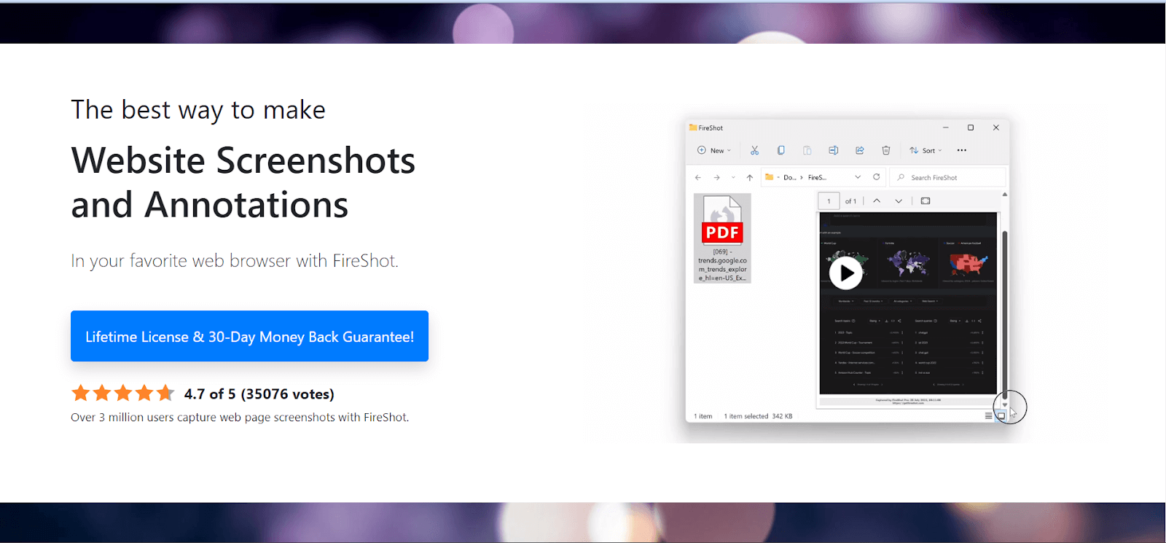Click the 'of 1' page count label

pos(850,201)
